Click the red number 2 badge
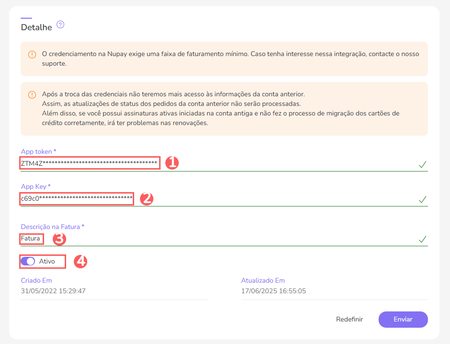 (146, 198)
